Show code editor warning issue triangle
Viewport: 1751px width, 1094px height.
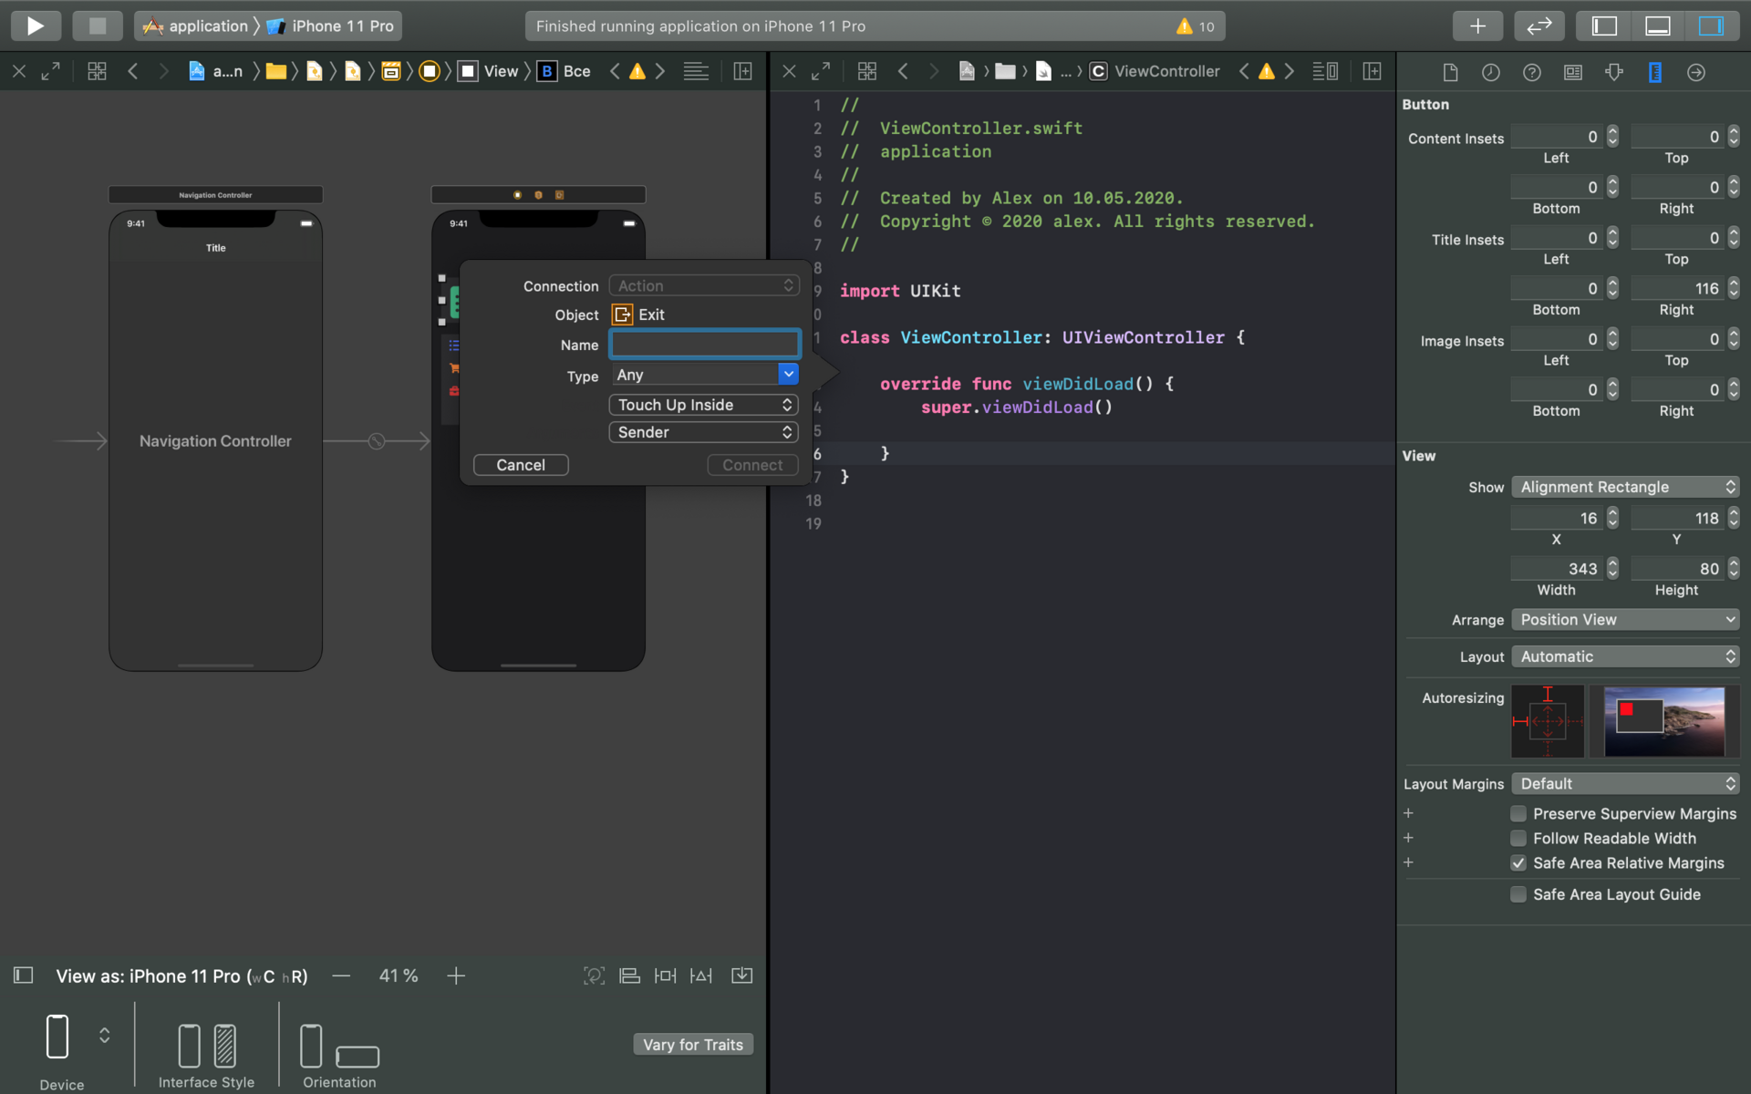[x=1267, y=71]
